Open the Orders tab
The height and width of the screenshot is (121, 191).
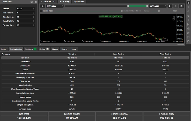coord(44,49)
